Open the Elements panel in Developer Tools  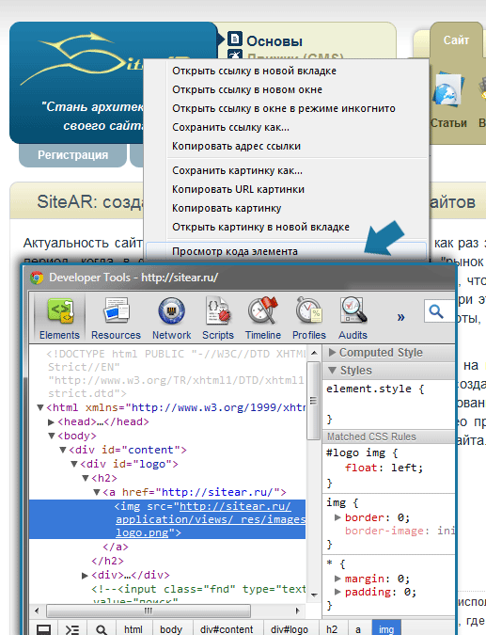coord(59,318)
